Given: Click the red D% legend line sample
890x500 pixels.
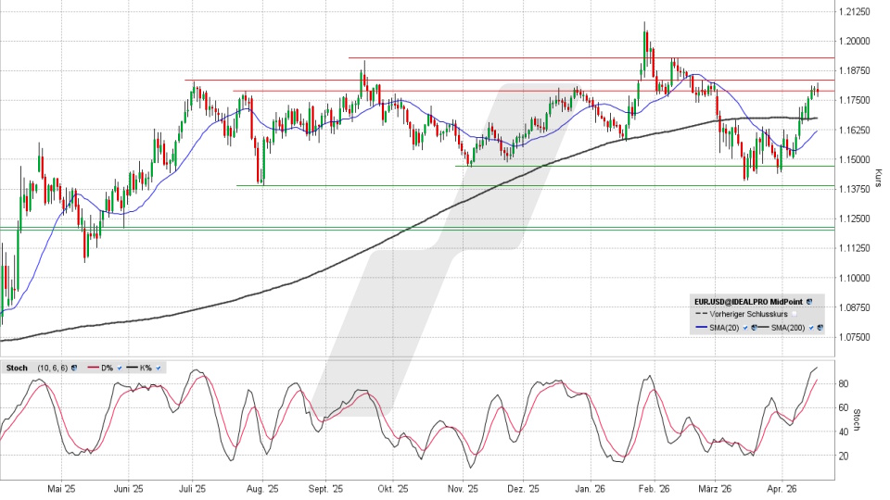Looking at the screenshot, I should 94,368.
